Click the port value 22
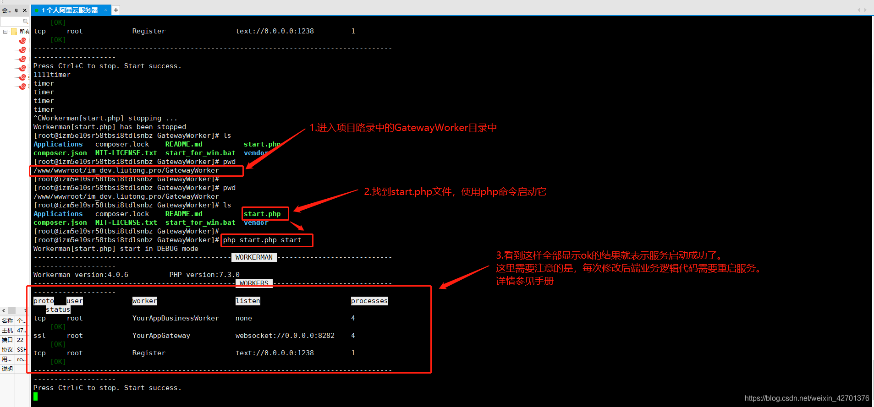 click(x=20, y=340)
